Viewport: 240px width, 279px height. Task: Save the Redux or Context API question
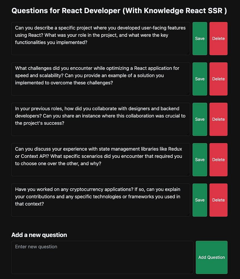tap(200, 160)
